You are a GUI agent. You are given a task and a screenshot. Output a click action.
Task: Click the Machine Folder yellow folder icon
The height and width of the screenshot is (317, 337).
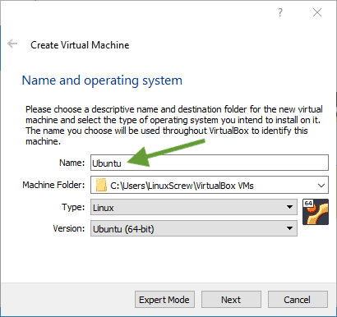101,185
